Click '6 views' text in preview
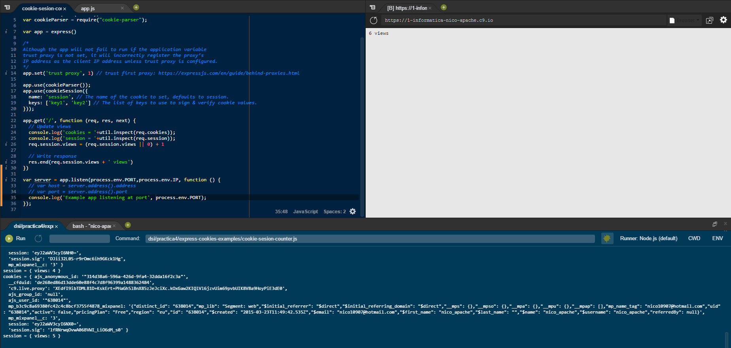Image resolution: width=731 pixels, height=348 pixels. point(379,33)
